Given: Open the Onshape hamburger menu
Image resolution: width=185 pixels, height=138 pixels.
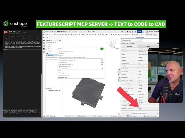Looking at the screenshot, I should 55,32.
